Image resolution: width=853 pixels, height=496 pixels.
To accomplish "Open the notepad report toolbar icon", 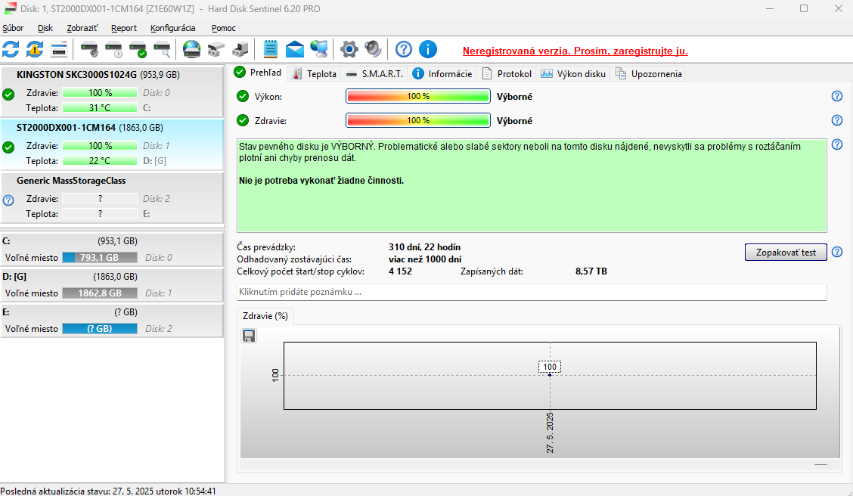I will [271, 49].
